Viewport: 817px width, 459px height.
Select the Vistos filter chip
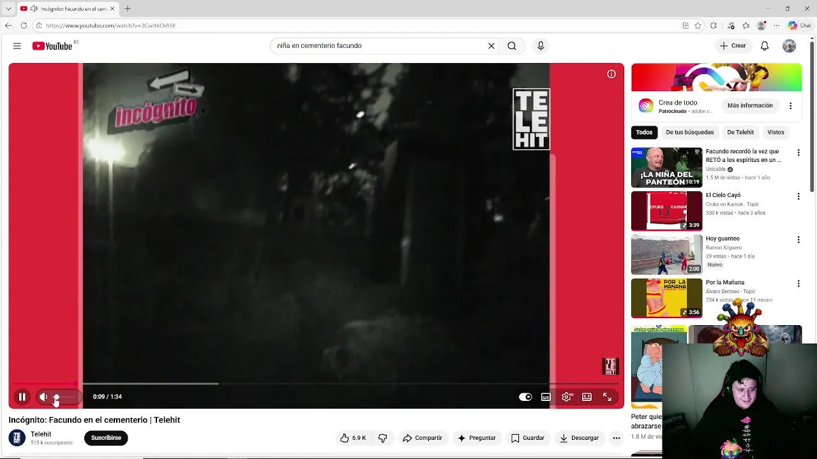[x=776, y=133]
